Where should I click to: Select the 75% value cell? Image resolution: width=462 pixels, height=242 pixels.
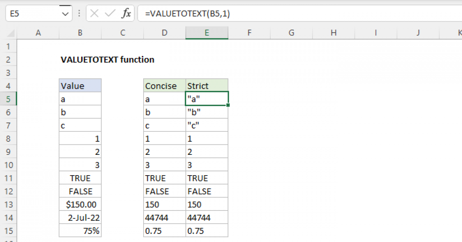coord(80,231)
